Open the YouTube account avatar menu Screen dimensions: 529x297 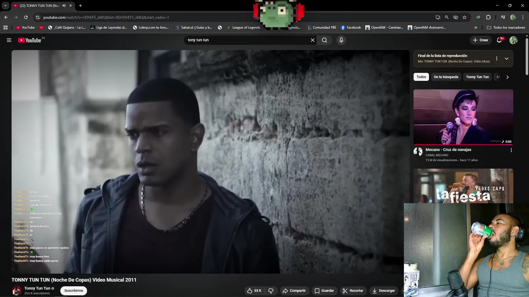tap(513, 40)
